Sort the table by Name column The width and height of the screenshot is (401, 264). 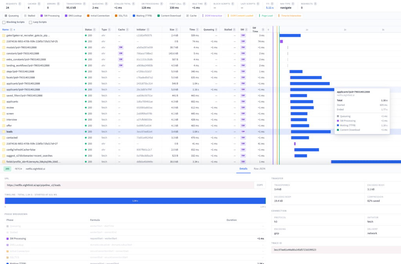pos(5,30)
